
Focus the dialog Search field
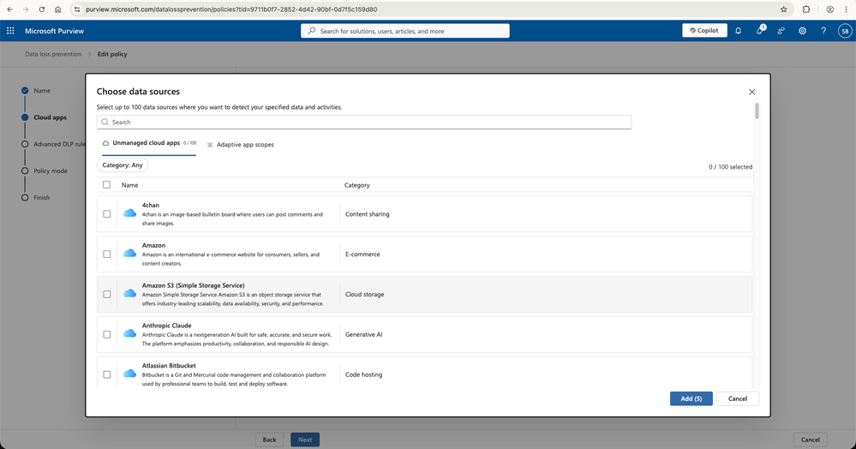pos(364,123)
